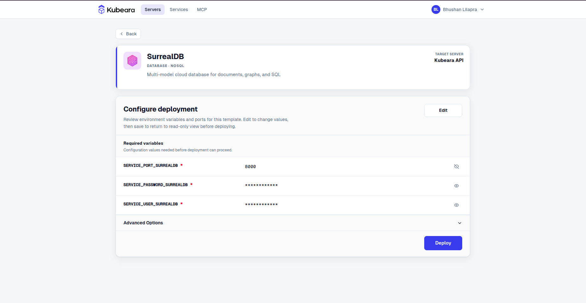Reveal the SERVICE_USER_SURREALDB value
The height and width of the screenshot is (303, 586).
pos(457,205)
